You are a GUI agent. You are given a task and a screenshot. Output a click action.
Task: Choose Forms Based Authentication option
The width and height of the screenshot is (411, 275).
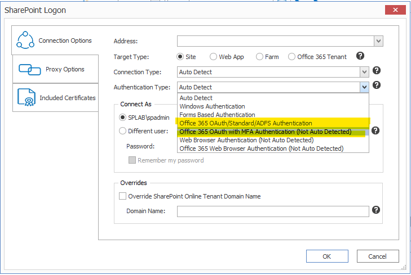click(x=273, y=115)
